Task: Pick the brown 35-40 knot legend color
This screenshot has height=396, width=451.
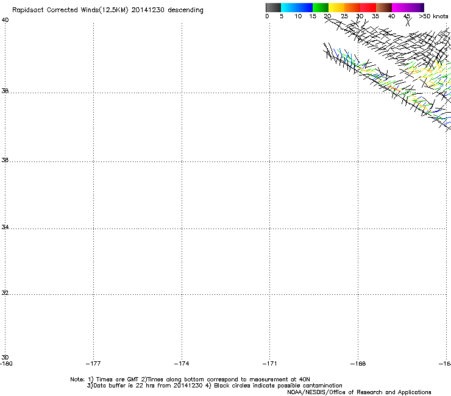Action: (x=384, y=7)
